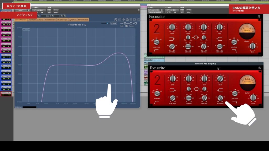The image size is (269, 151).
Task: Toggle SAFE button in right plugin header
Action: (182, 12)
